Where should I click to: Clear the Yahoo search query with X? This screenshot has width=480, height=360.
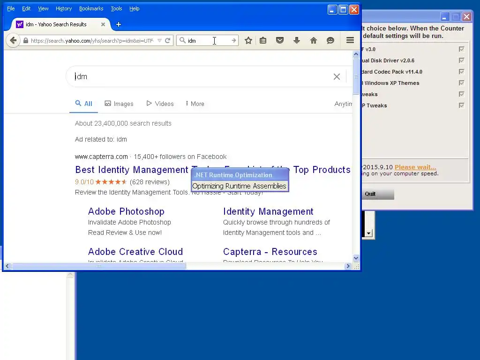click(337, 76)
